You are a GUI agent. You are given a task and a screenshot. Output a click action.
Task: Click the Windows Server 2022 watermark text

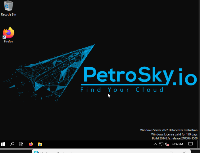click(x=169, y=130)
